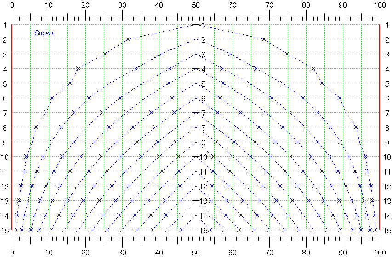Image resolution: width=392 pixels, height=258 pixels.
Task: Click row label 15 on the left side
Action: (5, 231)
